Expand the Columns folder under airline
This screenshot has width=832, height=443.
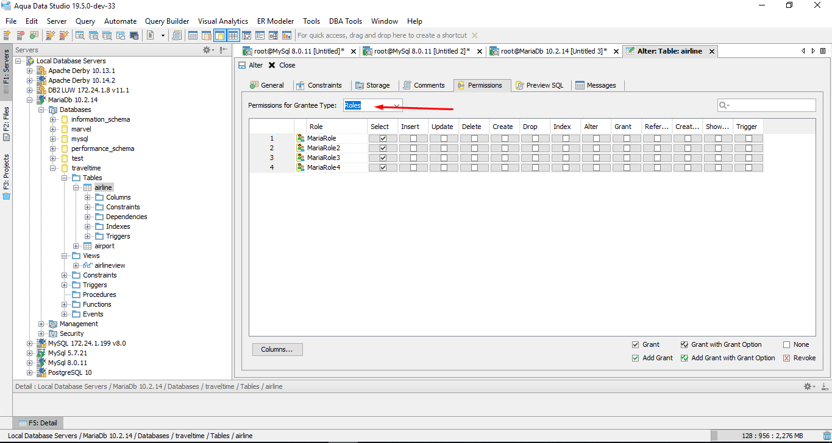tap(88, 197)
